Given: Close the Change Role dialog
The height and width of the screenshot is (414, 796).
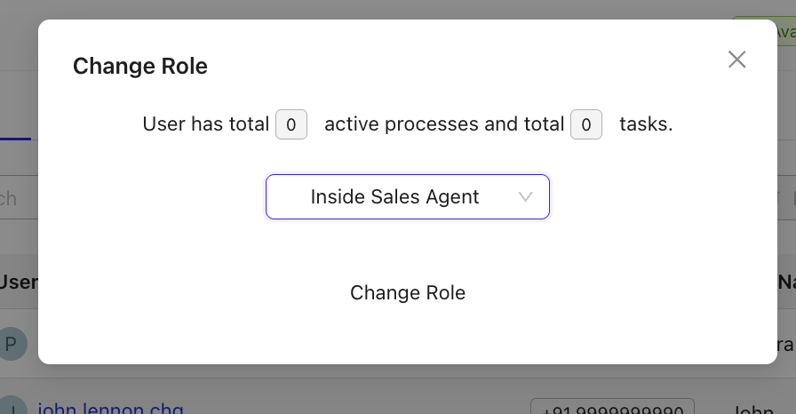Looking at the screenshot, I should pos(736,60).
